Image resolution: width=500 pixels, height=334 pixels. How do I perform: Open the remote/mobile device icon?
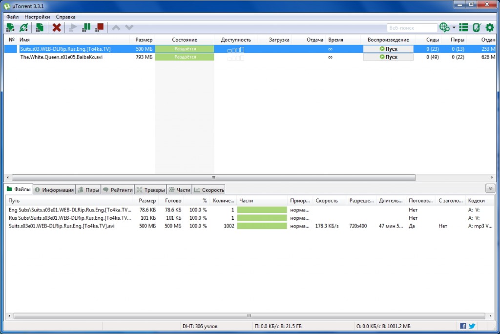click(x=477, y=27)
